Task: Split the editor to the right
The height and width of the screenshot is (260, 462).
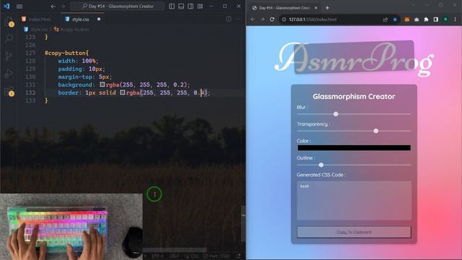Action: pos(228,19)
